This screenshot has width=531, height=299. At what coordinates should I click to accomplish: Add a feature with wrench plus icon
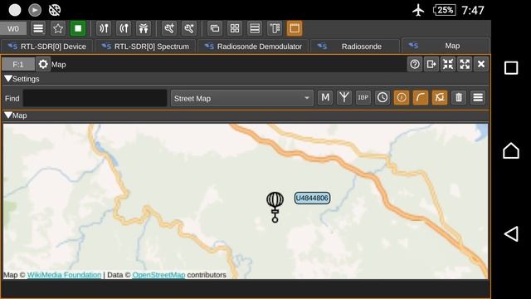(169, 28)
